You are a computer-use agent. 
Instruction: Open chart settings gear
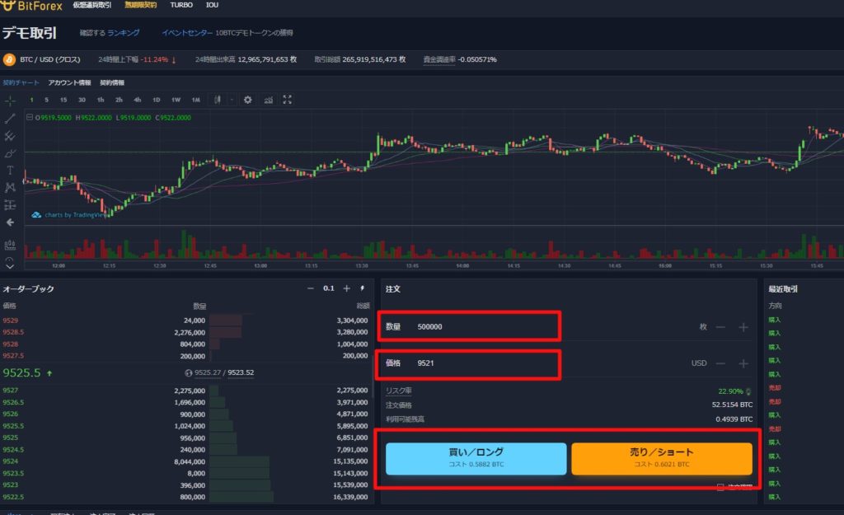click(247, 100)
